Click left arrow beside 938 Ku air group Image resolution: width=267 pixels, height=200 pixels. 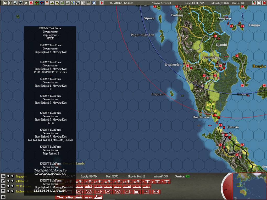[x=8, y=181]
